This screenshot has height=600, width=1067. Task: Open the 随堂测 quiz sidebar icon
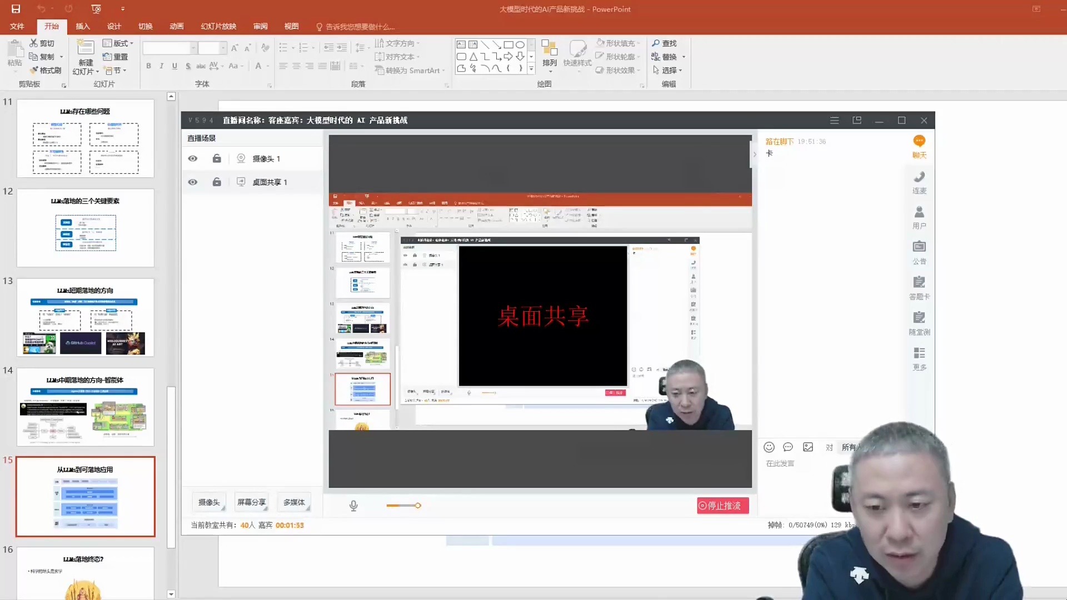tap(919, 318)
